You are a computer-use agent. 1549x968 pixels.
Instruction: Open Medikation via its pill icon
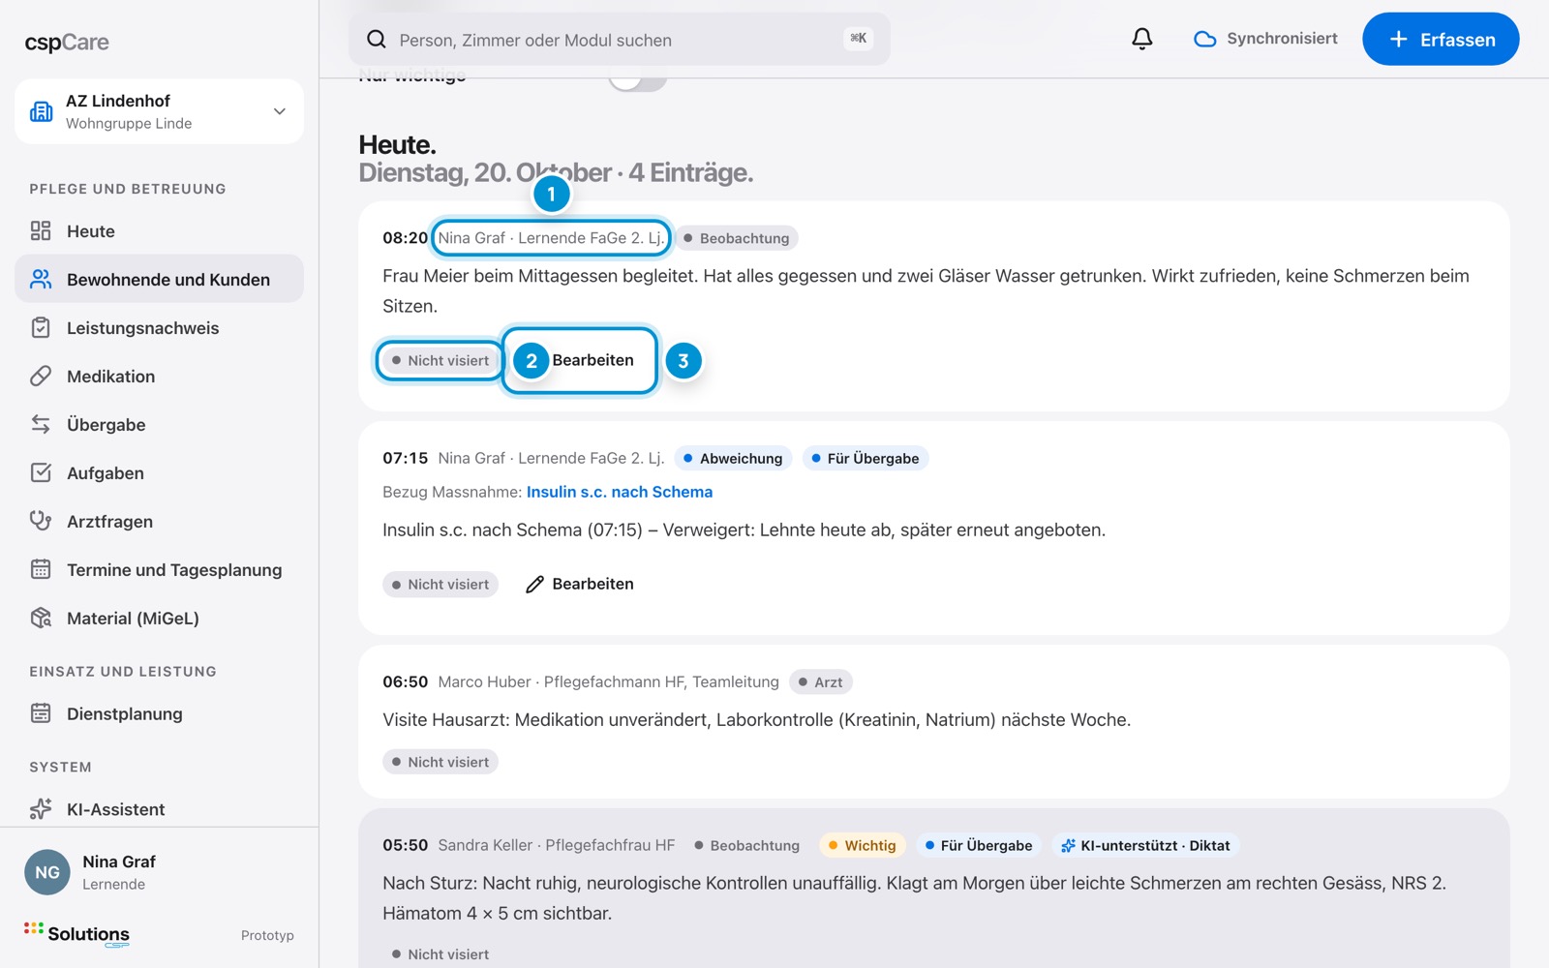click(x=41, y=377)
